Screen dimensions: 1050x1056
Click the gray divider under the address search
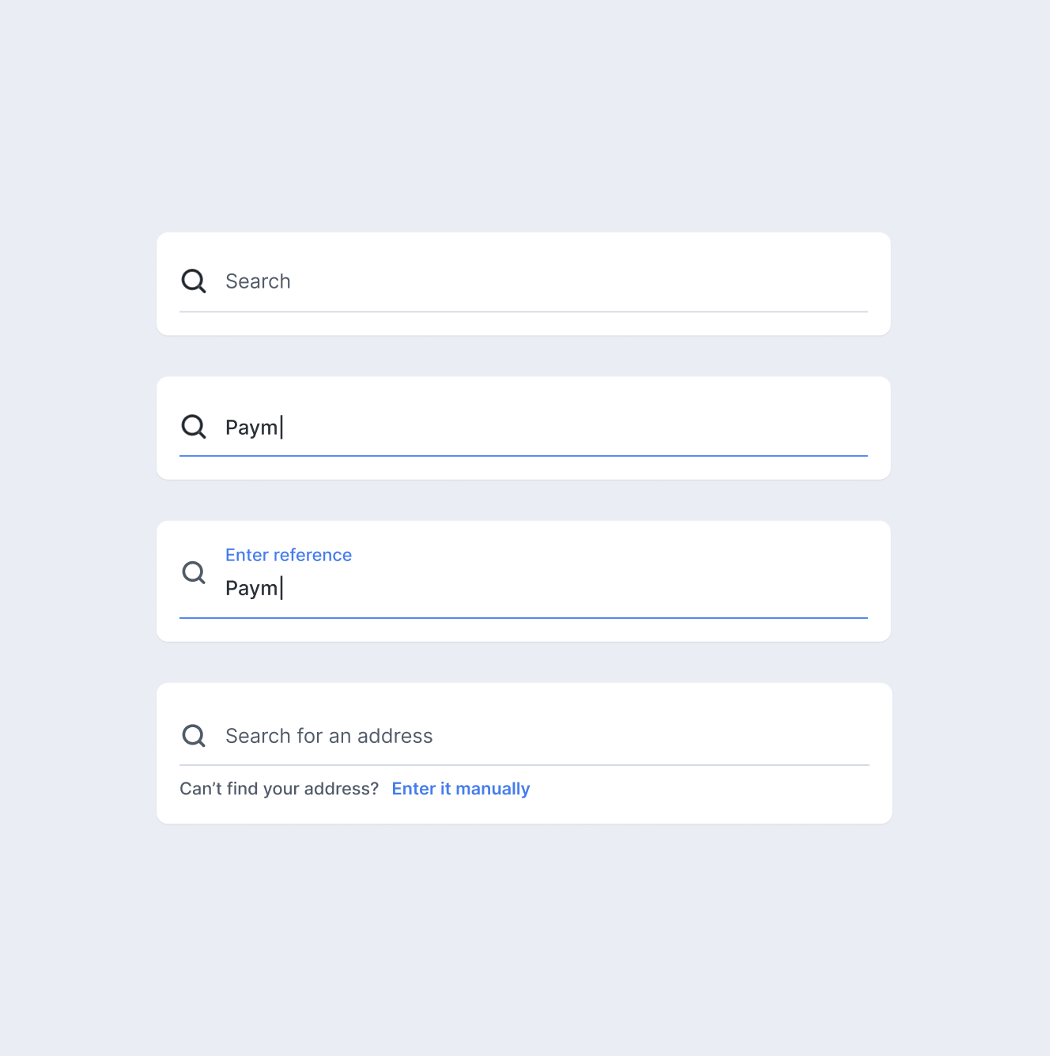(523, 765)
